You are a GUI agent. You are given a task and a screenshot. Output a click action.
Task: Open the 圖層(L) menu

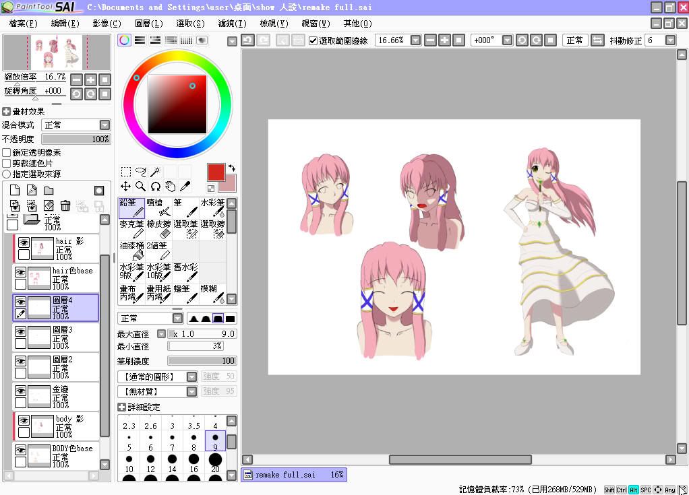tap(148, 24)
